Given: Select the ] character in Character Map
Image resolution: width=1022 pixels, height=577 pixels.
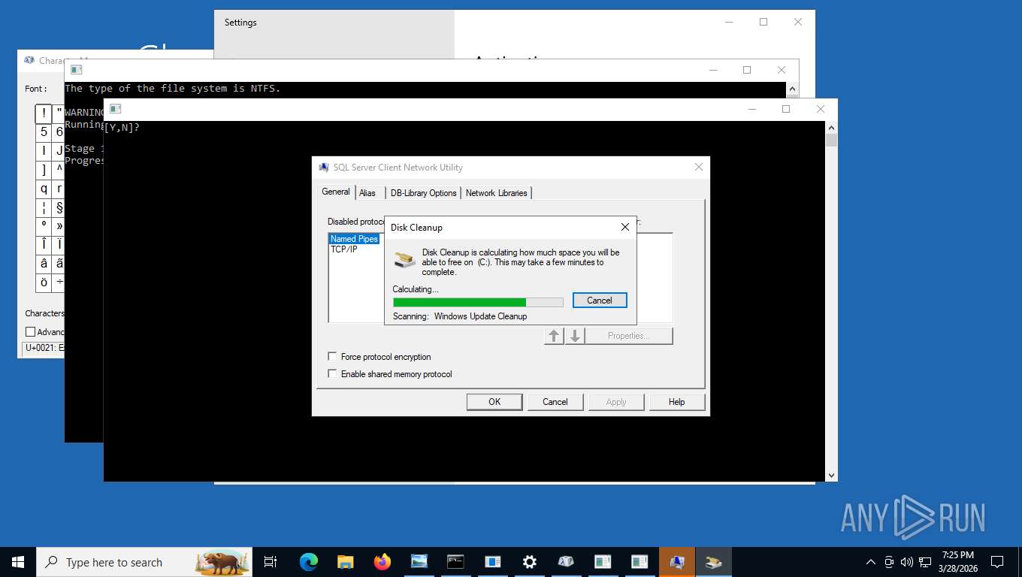Looking at the screenshot, I should click(44, 170).
